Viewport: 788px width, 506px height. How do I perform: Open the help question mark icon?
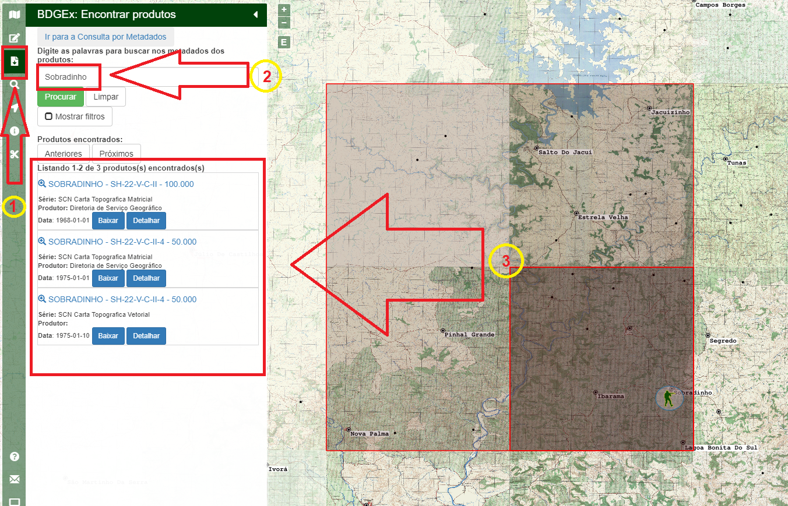15,457
